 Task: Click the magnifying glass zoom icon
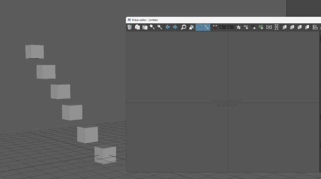pos(183,27)
